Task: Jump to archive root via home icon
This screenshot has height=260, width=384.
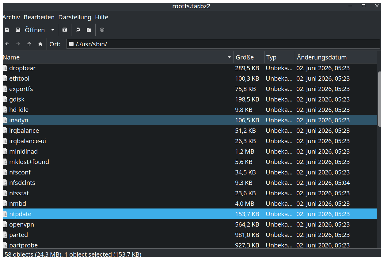Action: [40, 44]
